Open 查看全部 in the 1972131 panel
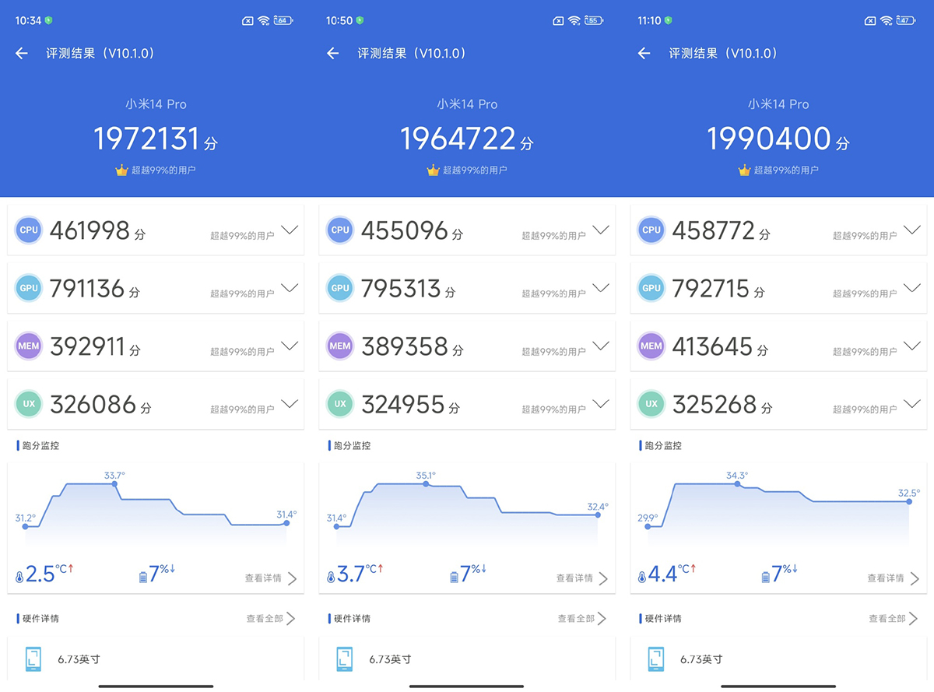Viewport: 934px width, 692px height. pyautogui.click(x=271, y=618)
